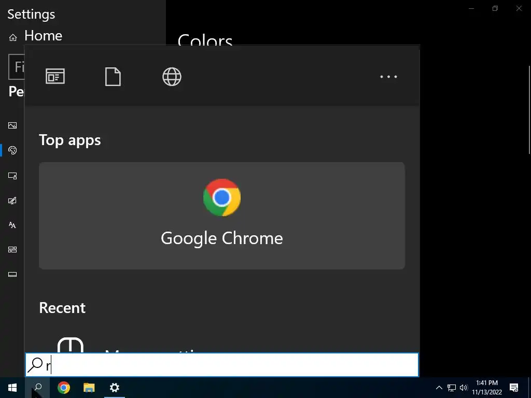Go to Home in Settings
Image resolution: width=531 pixels, height=398 pixels.
click(44, 36)
